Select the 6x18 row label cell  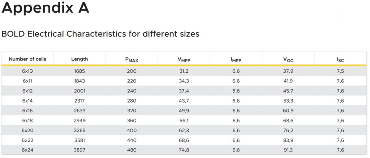[27, 121]
